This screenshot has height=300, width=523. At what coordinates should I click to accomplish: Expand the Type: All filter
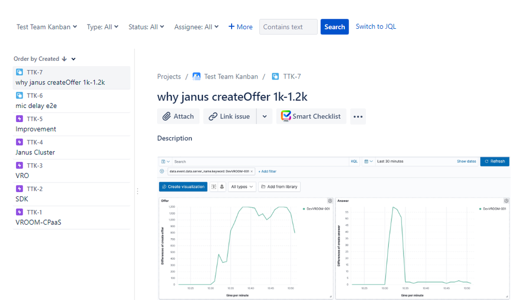tap(102, 27)
